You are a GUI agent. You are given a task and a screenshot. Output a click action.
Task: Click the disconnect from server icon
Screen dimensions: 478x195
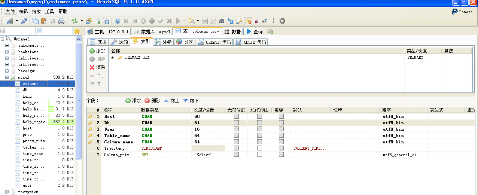point(24,21)
